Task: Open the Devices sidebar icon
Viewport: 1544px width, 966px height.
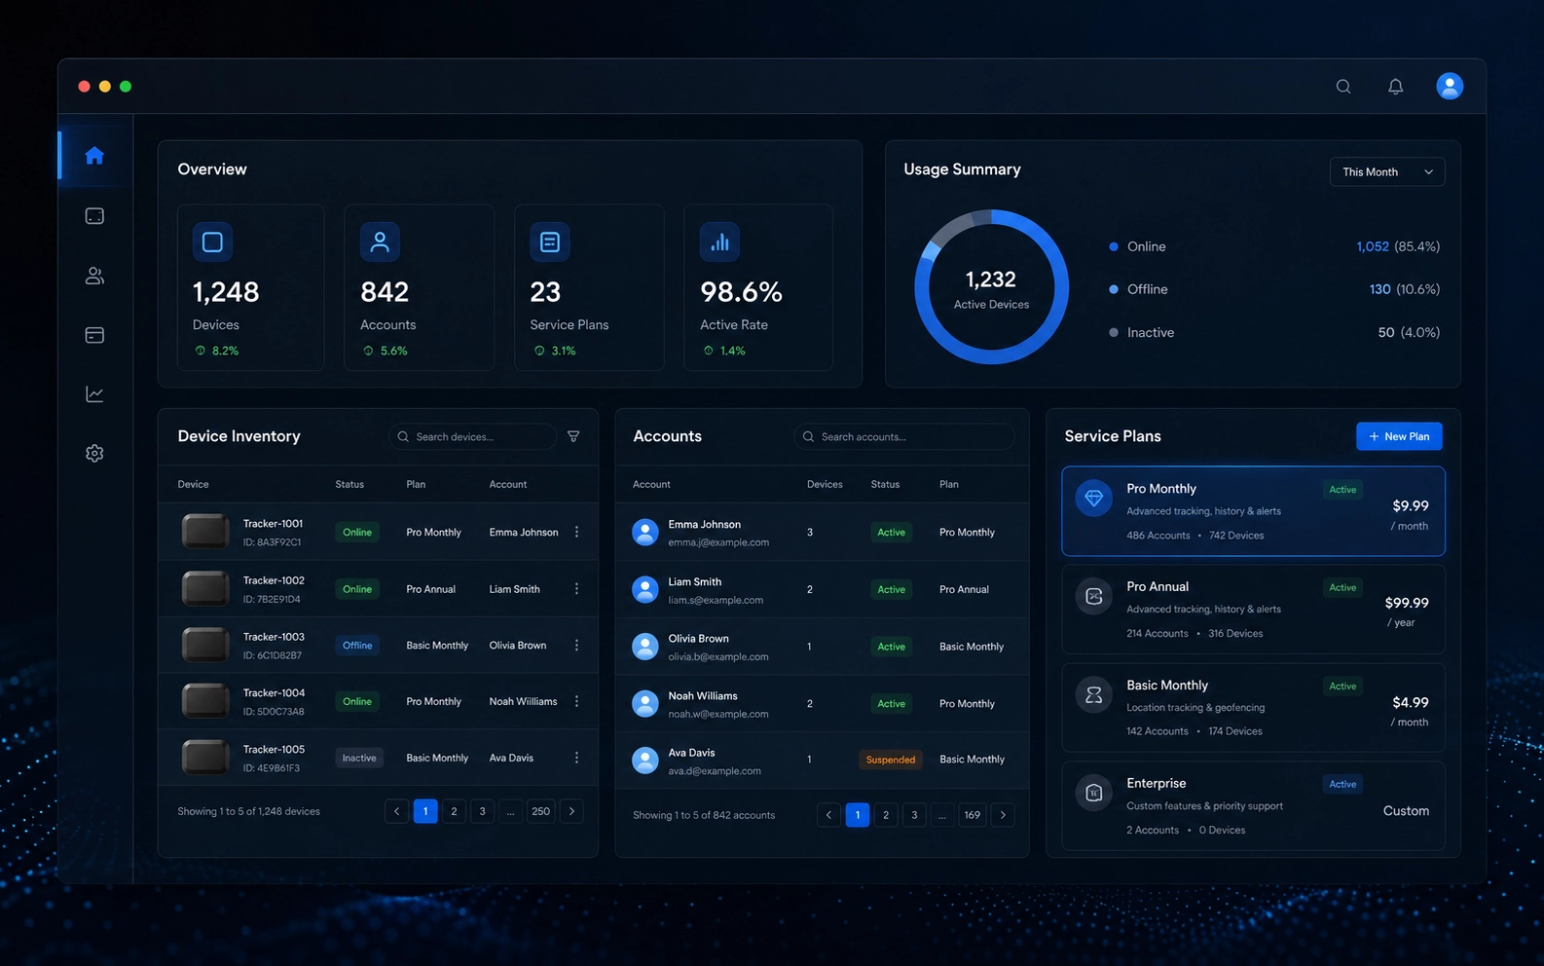Action: (94, 216)
